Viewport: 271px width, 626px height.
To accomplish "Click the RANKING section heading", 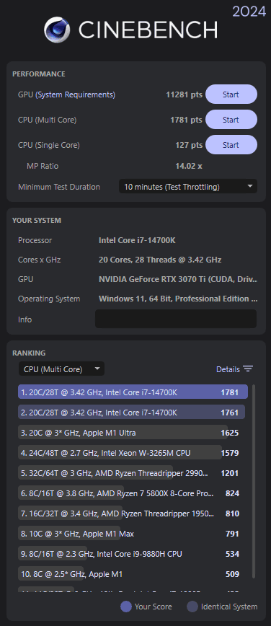I will pos(29,353).
